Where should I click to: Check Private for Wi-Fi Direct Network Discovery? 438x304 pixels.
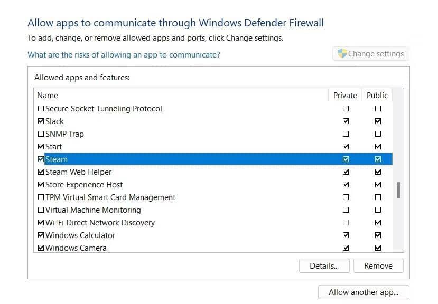[346, 223]
